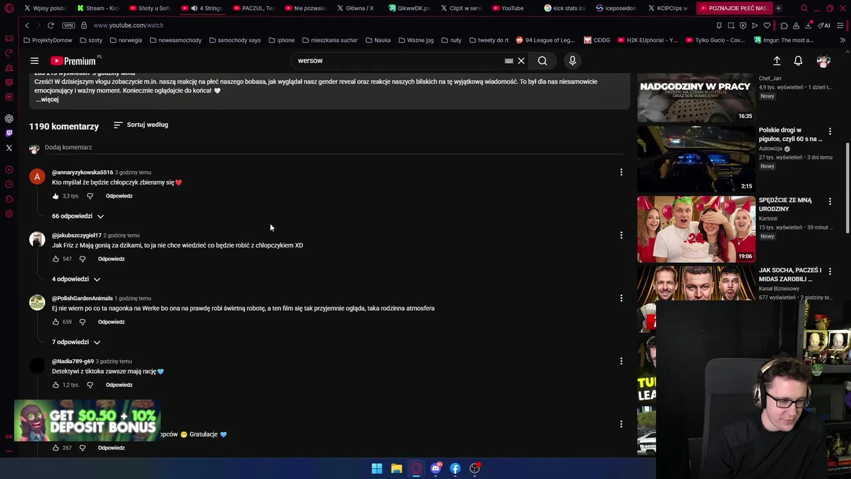Switch to the 'kick stats' browser tab
851x479 pixels.
(x=566, y=8)
